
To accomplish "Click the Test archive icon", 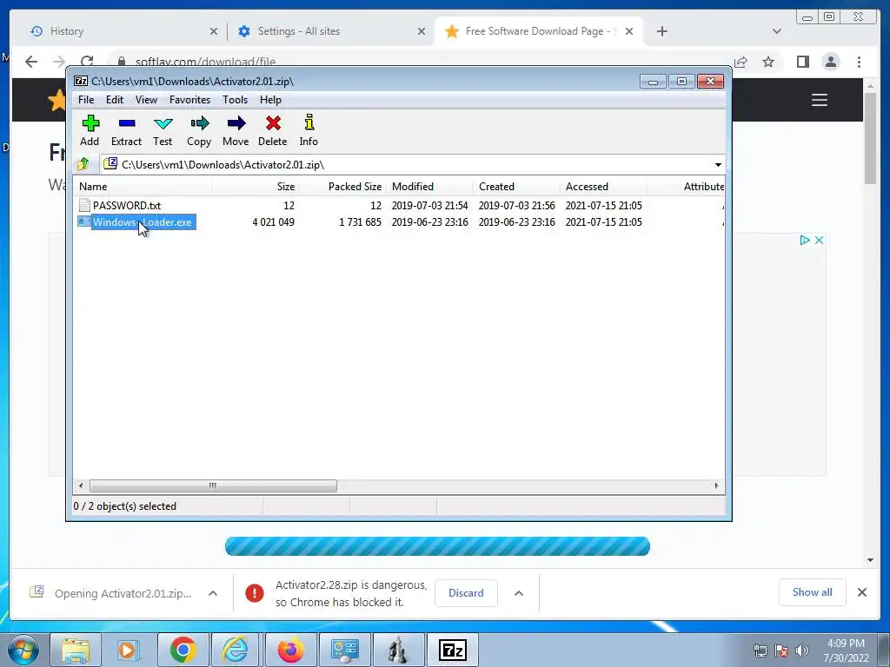I will [163, 130].
